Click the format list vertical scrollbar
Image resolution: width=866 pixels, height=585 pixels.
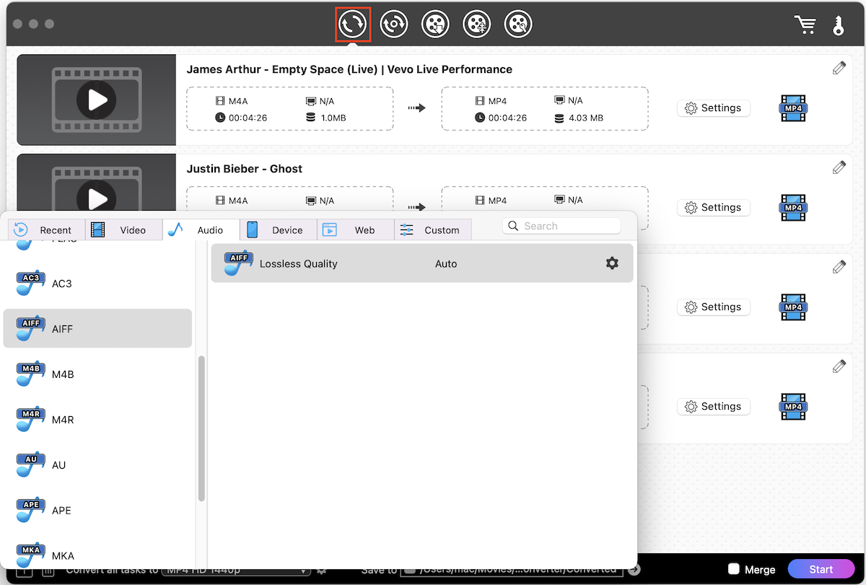tap(201, 428)
